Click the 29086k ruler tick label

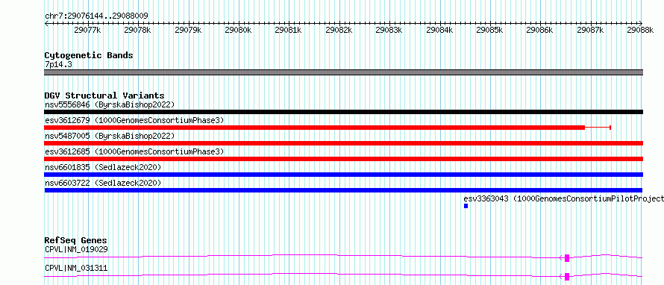pos(540,30)
